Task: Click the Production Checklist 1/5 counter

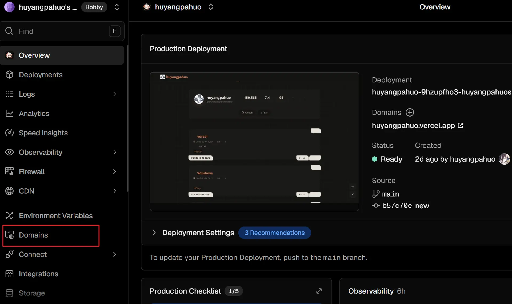Action: 234,291
